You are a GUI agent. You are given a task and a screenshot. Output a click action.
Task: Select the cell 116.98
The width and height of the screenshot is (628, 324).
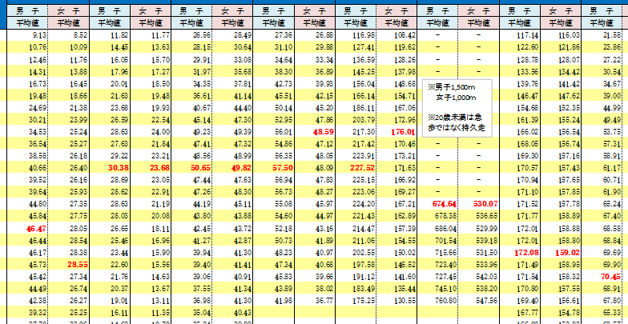(x=364, y=35)
